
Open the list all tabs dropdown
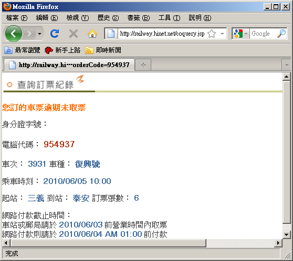click(x=287, y=65)
